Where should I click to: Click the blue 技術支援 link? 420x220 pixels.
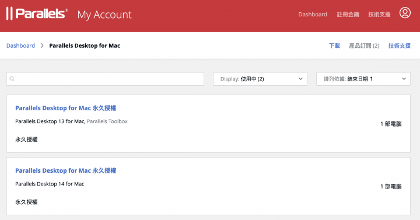pyautogui.click(x=400, y=46)
